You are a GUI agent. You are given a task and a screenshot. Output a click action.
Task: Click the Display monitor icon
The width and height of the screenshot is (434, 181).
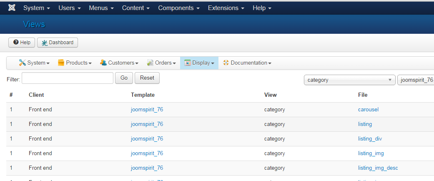pos(188,63)
